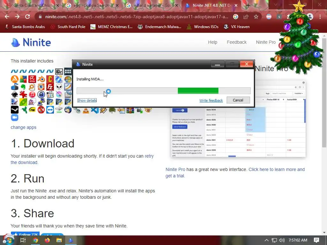
Task: Click the foobar2000 alien icon
Action: pos(59,87)
